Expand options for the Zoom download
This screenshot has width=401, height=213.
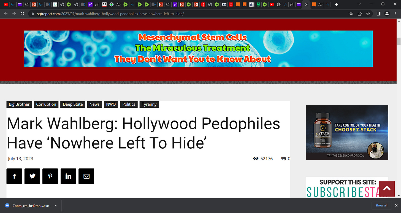[x=56, y=206]
